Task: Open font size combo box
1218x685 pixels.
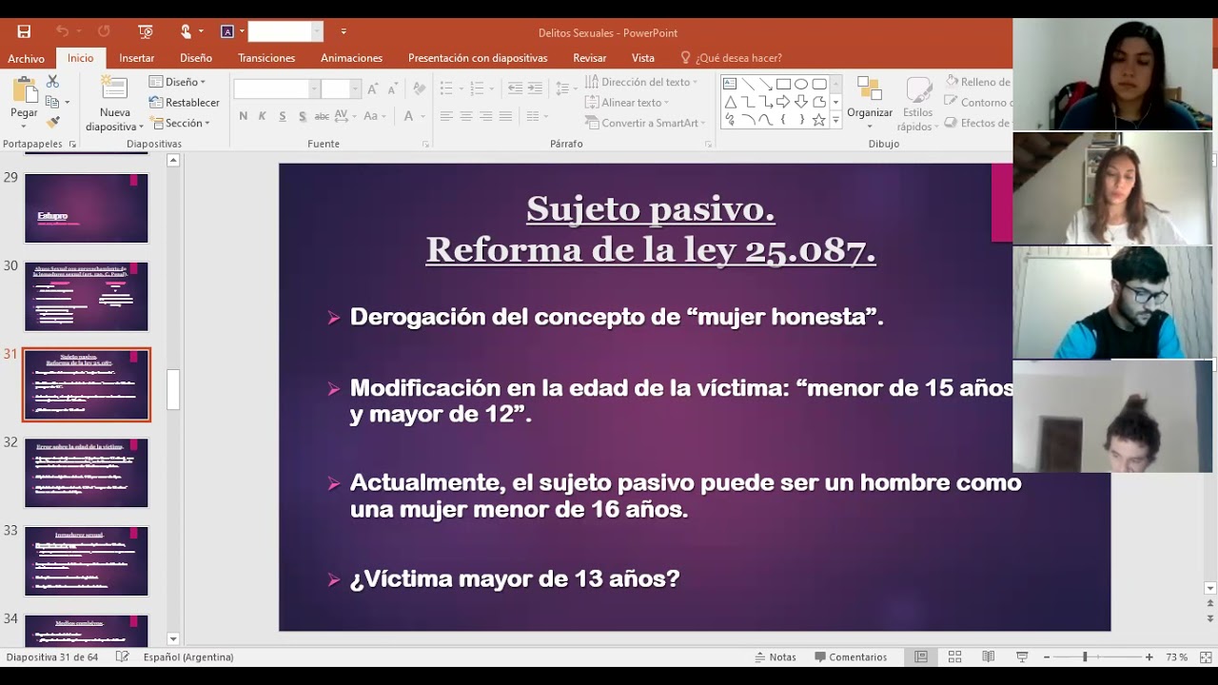Action: pos(341,88)
